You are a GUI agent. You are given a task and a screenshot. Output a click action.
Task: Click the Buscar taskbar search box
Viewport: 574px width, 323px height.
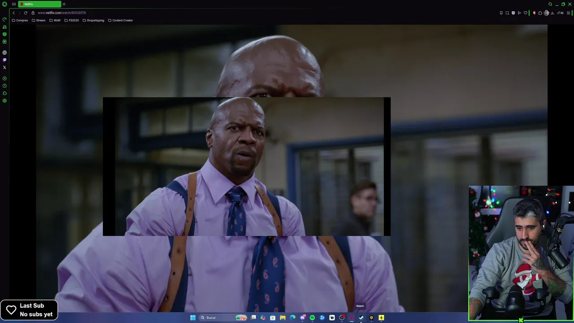tap(223, 318)
